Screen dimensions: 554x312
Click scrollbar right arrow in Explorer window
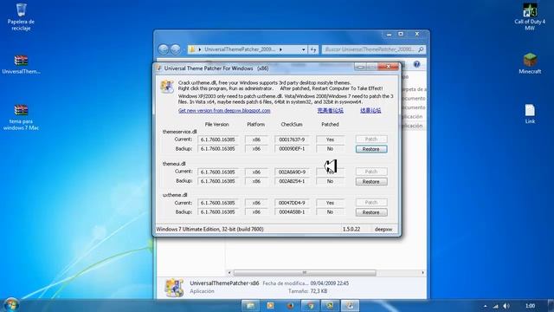422,273
